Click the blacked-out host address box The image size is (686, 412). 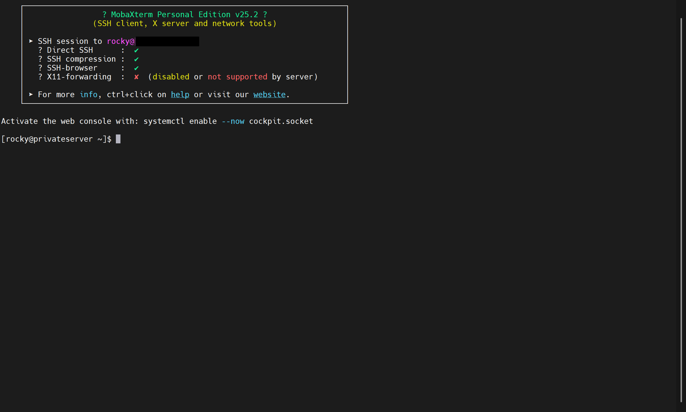167,42
